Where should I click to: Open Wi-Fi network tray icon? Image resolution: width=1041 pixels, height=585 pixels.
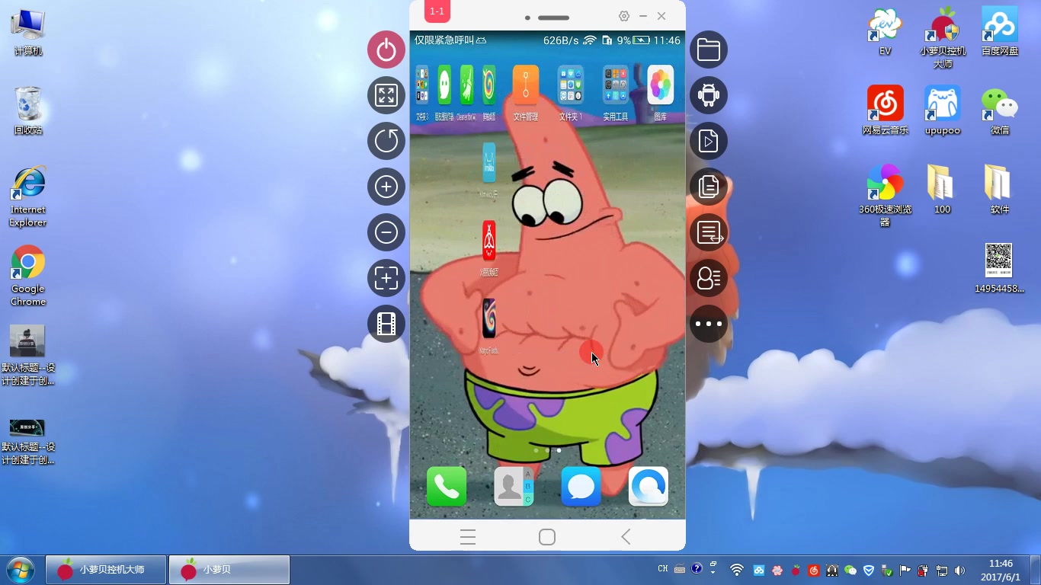[x=737, y=570]
